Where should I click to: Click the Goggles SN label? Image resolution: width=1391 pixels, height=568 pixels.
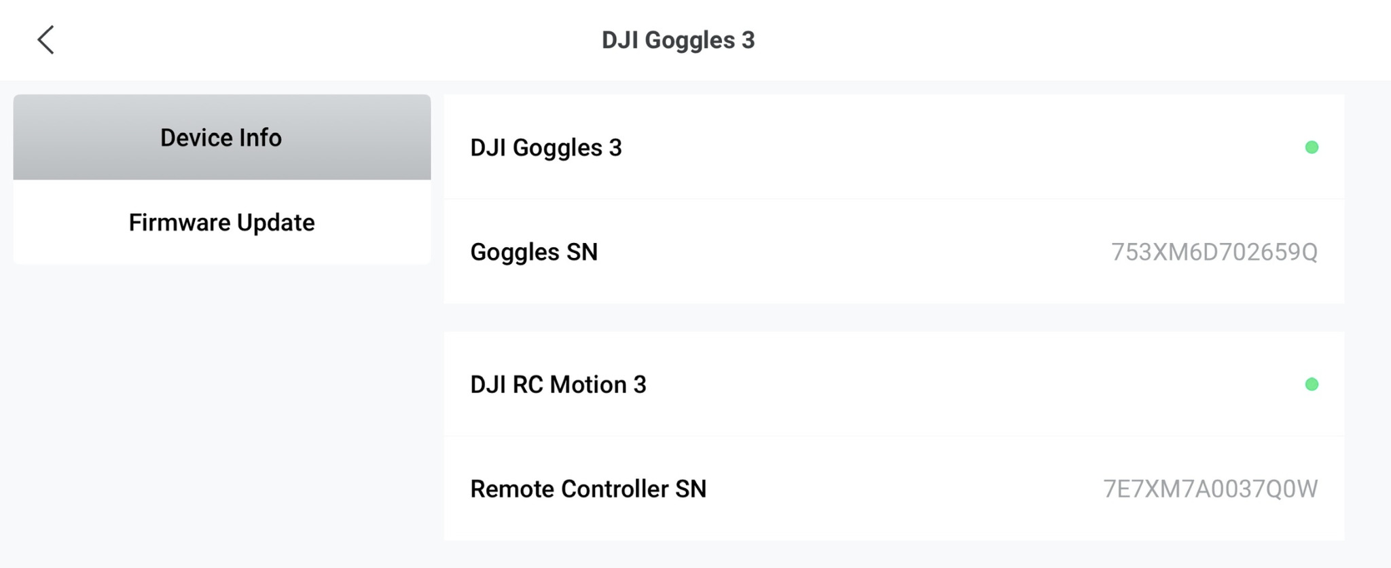click(534, 252)
